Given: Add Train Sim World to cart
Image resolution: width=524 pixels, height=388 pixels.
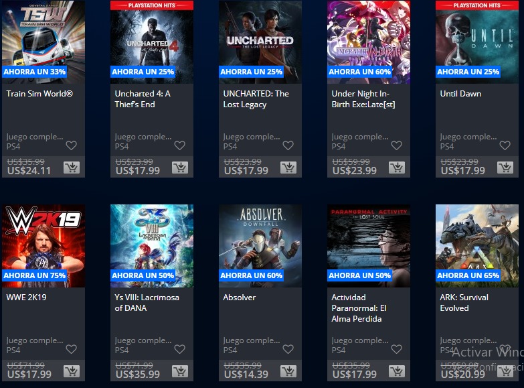Looking at the screenshot, I should click(x=72, y=168).
